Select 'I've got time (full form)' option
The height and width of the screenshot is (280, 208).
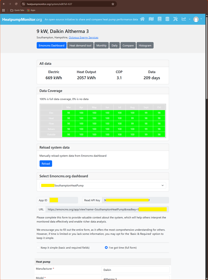tap(106, 247)
